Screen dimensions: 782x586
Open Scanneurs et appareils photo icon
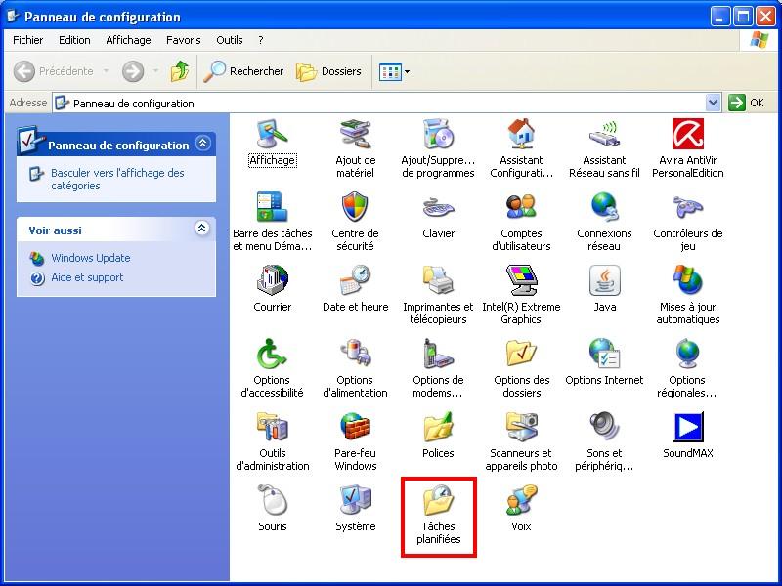pyautogui.click(x=521, y=427)
